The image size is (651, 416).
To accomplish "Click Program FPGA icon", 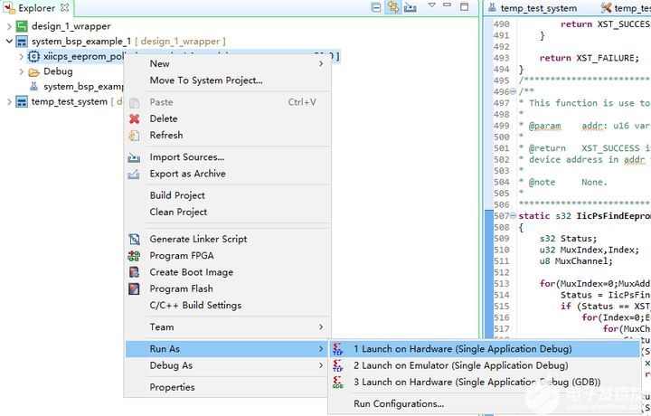I will pos(134,256).
